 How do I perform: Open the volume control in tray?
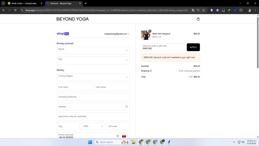tap(243, 142)
